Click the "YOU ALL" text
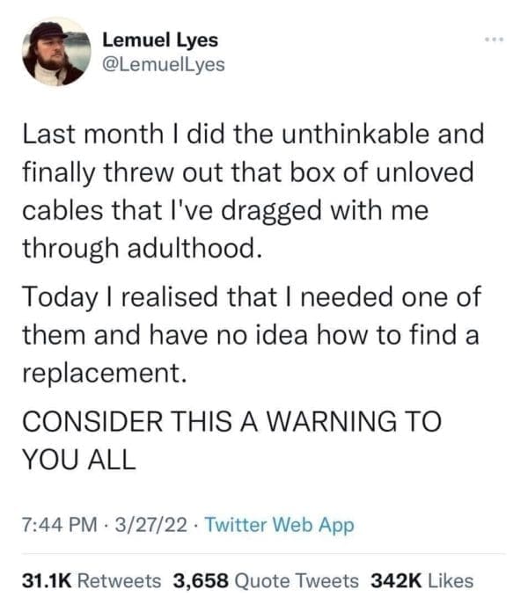Image resolution: width=528 pixels, height=597 pixels. [x=77, y=459]
